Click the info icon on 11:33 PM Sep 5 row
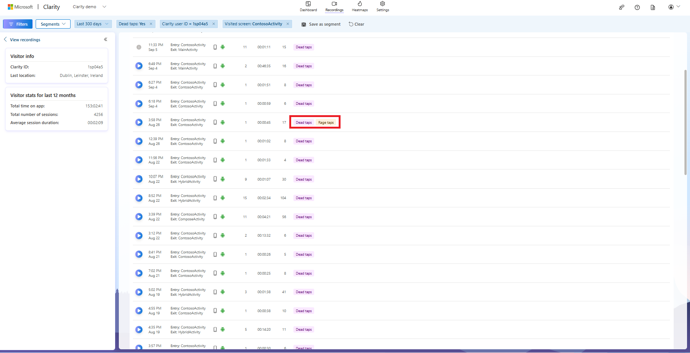The image size is (690, 353). click(139, 47)
